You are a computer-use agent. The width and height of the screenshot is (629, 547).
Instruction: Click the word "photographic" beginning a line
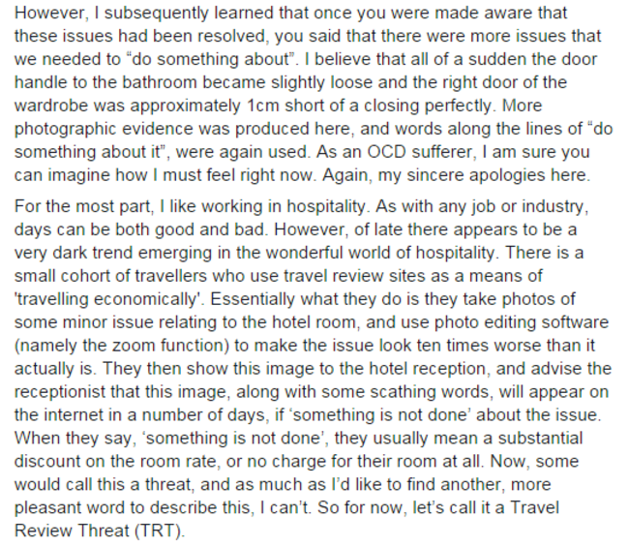(x=65, y=129)
